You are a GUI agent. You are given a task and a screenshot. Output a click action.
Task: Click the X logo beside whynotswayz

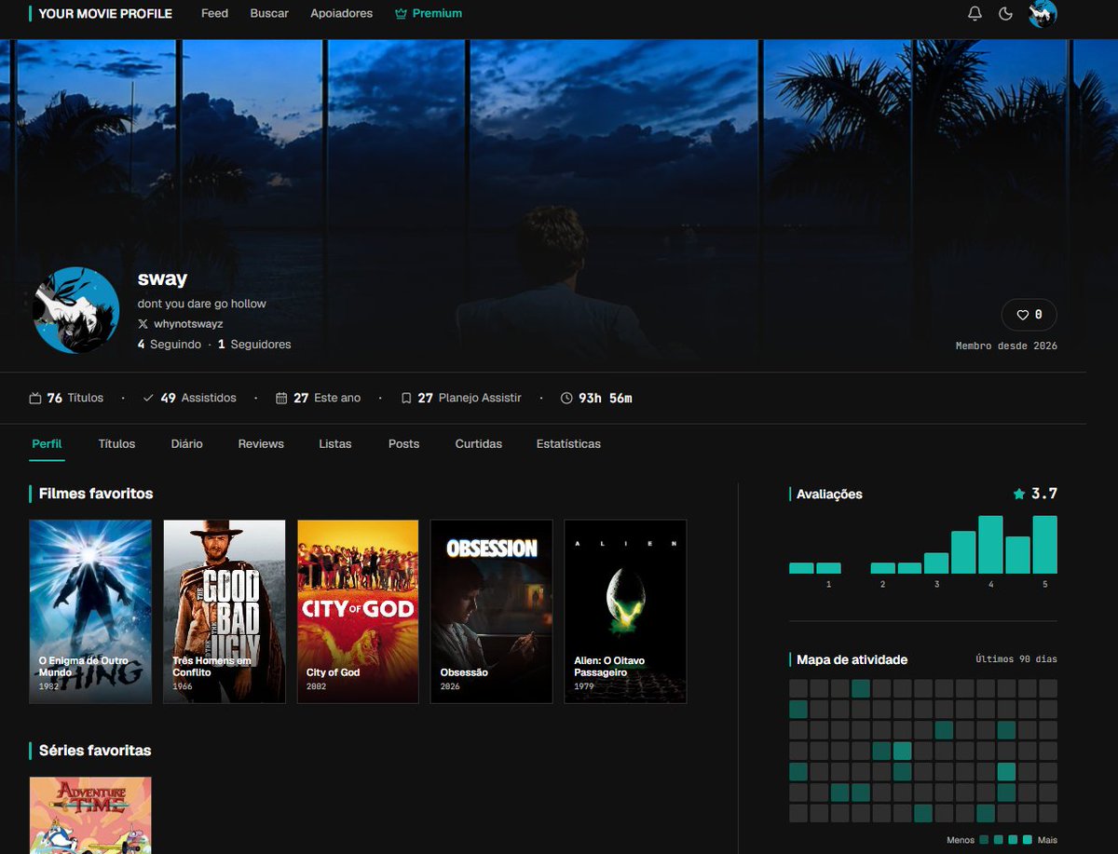click(x=143, y=324)
